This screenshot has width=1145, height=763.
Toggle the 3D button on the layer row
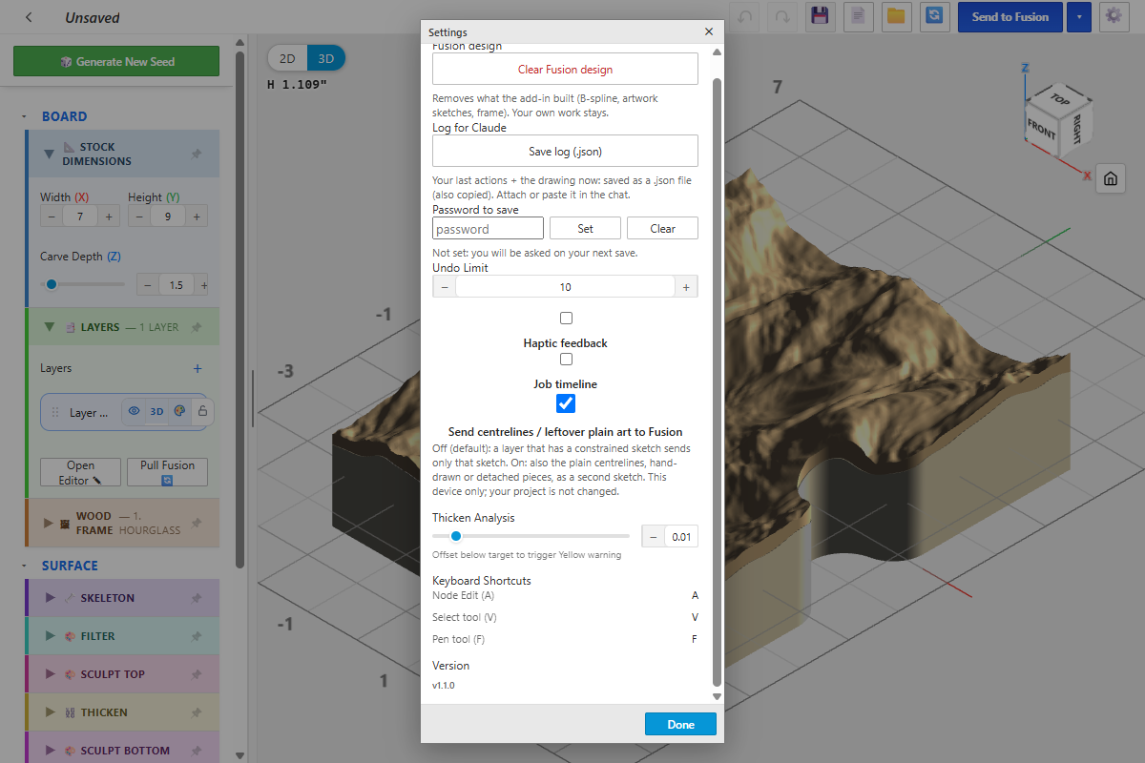point(156,412)
